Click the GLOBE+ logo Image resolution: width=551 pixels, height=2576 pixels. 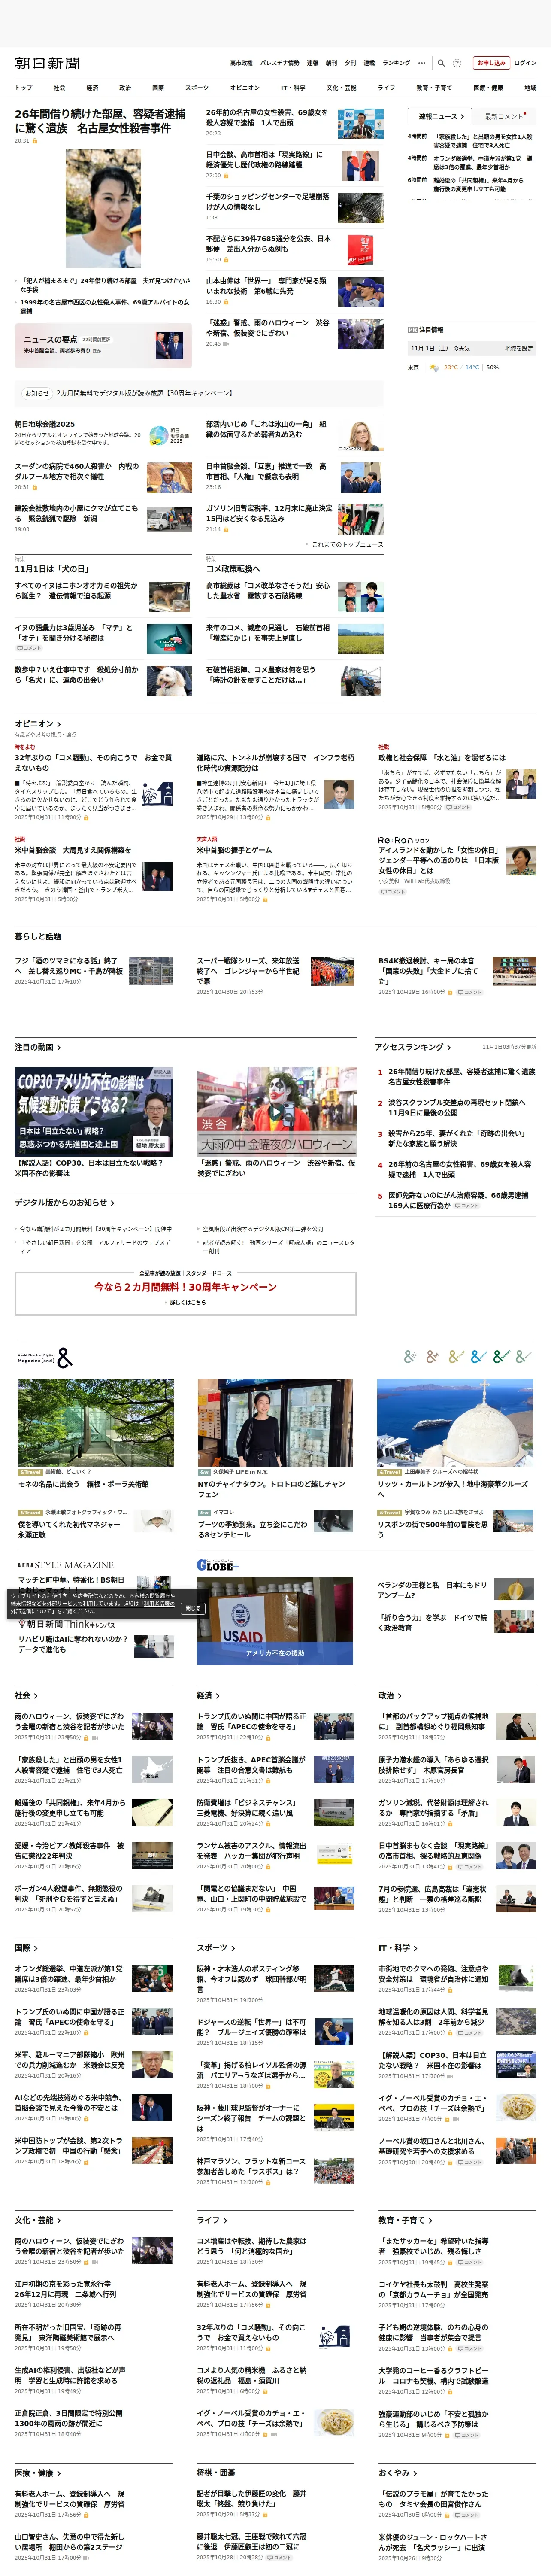pos(218,1565)
